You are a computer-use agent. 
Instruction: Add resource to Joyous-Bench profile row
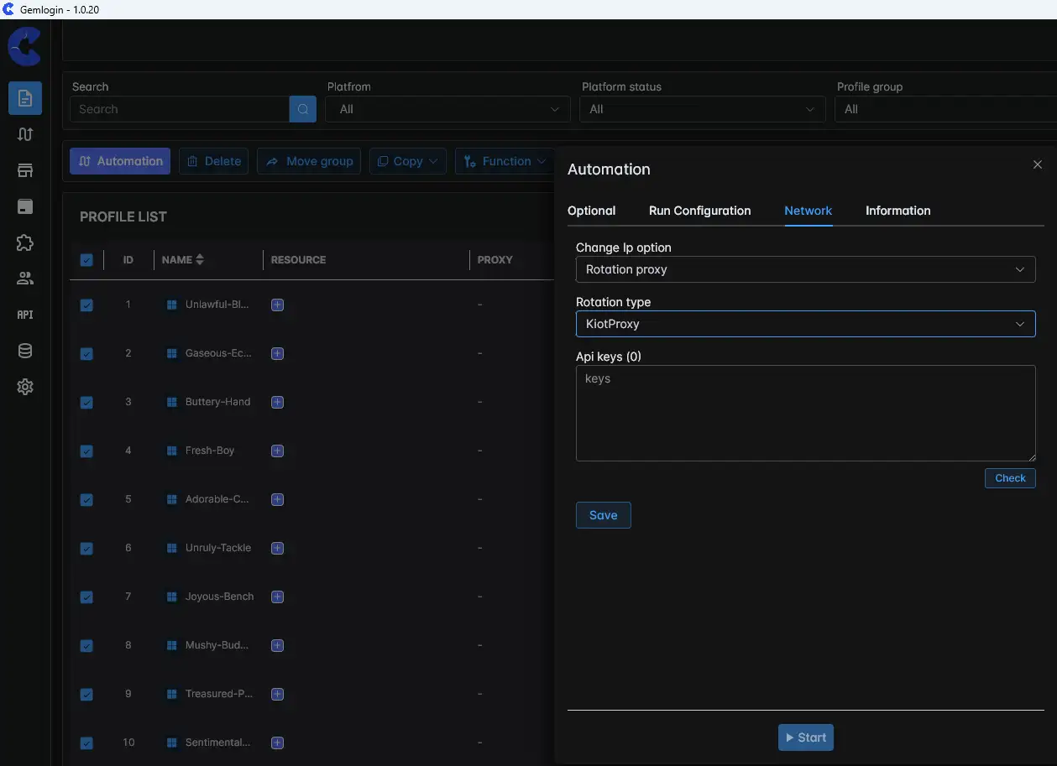pos(278,597)
